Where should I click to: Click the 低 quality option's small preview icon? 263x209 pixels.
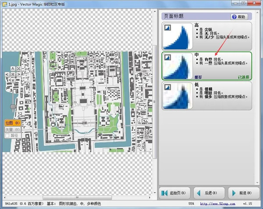(x=167, y=87)
